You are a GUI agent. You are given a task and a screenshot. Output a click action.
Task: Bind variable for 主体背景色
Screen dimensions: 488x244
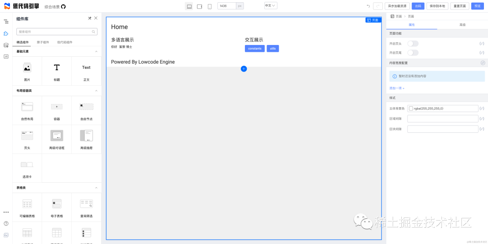point(482,108)
